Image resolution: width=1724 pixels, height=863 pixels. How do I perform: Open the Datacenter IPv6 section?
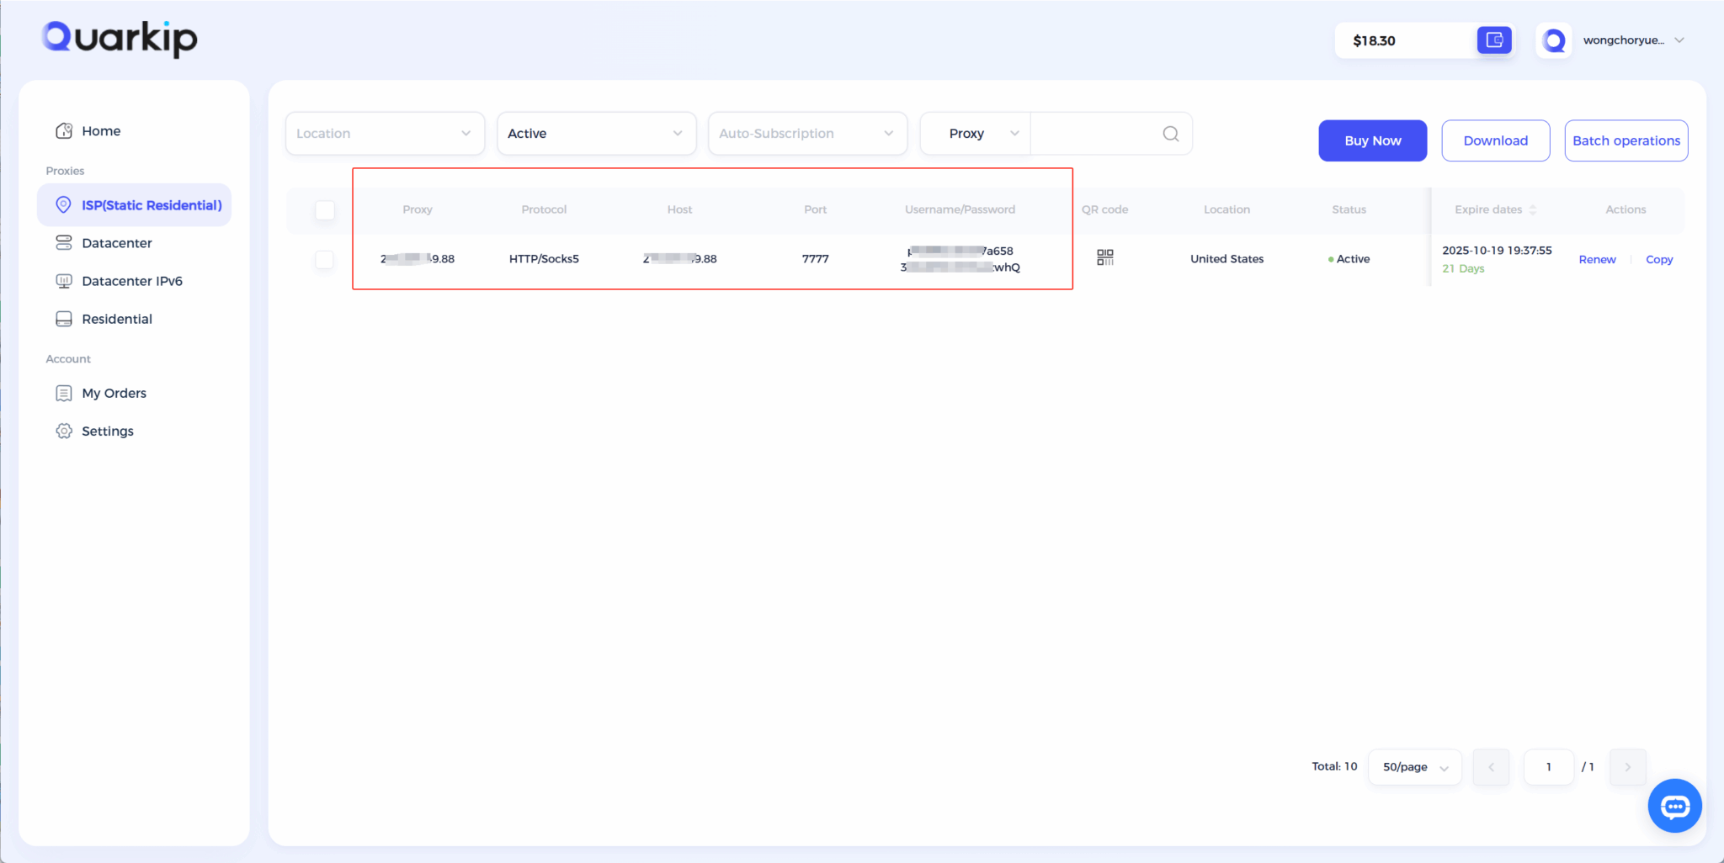(x=132, y=280)
